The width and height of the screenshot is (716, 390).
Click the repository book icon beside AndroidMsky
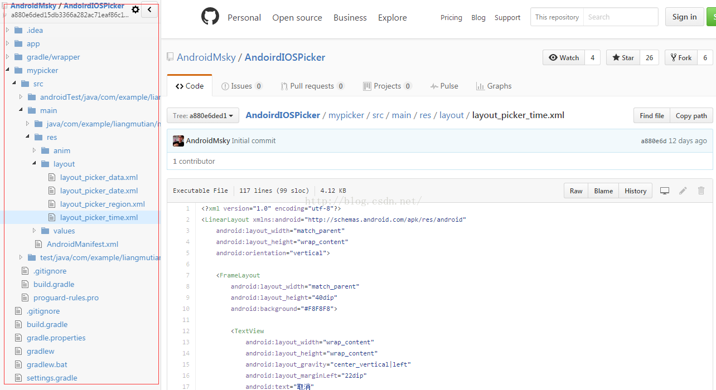[170, 57]
